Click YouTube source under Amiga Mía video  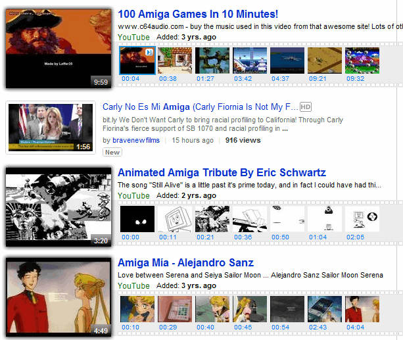tap(133, 285)
